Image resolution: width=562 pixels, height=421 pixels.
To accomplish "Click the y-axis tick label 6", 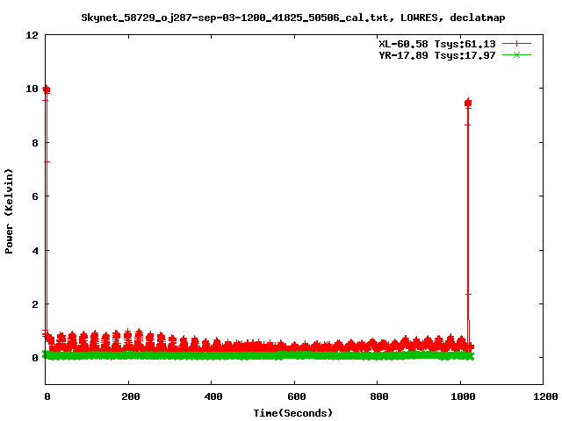I will coord(35,196).
